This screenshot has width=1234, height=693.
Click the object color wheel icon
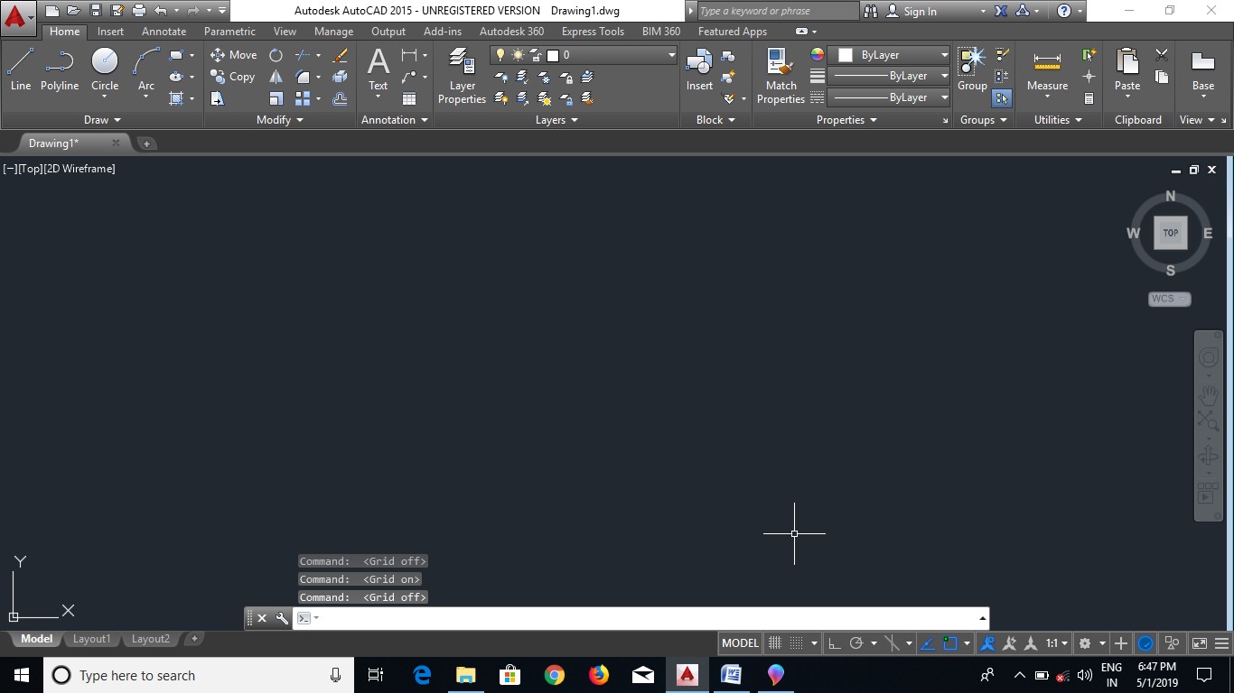[x=818, y=55]
